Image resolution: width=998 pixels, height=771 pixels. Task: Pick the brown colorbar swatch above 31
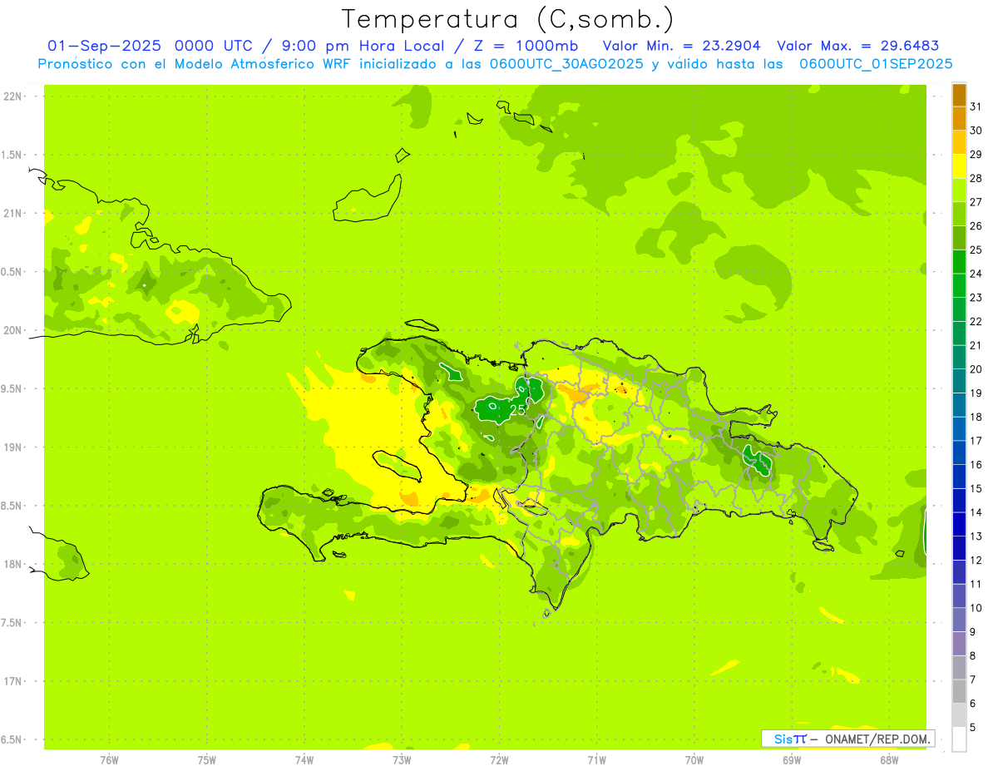click(959, 96)
